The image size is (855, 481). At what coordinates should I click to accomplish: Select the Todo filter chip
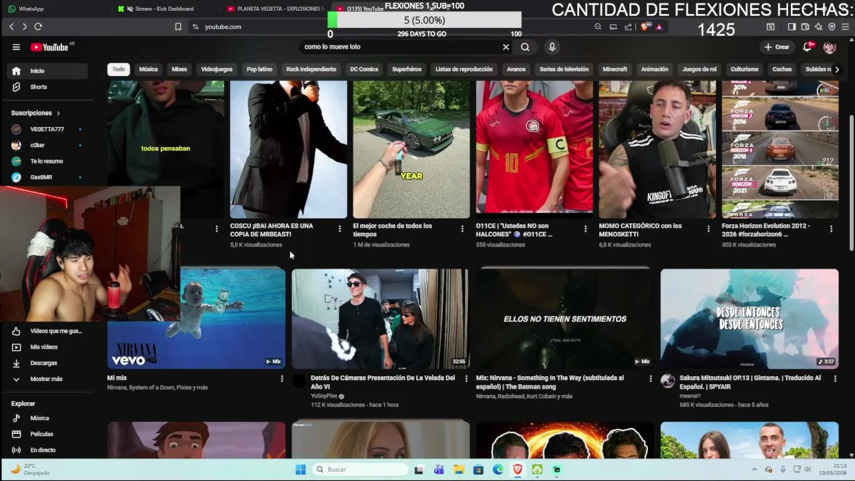coord(118,69)
